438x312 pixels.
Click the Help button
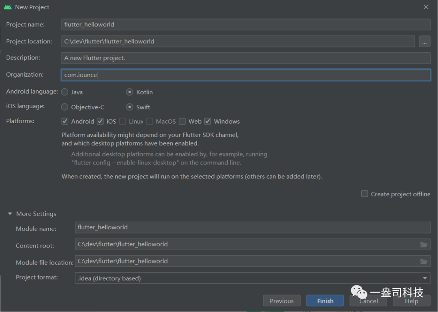click(x=411, y=301)
